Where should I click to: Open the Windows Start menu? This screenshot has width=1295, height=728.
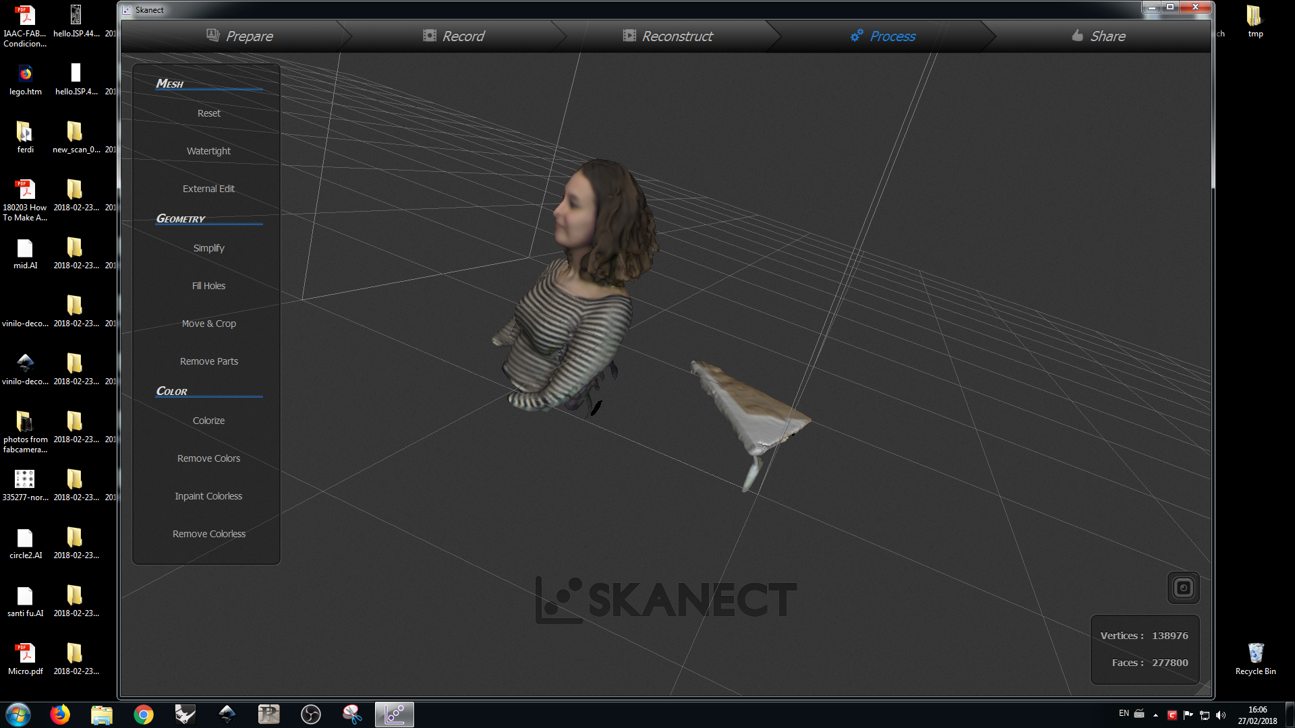coord(18,715)
